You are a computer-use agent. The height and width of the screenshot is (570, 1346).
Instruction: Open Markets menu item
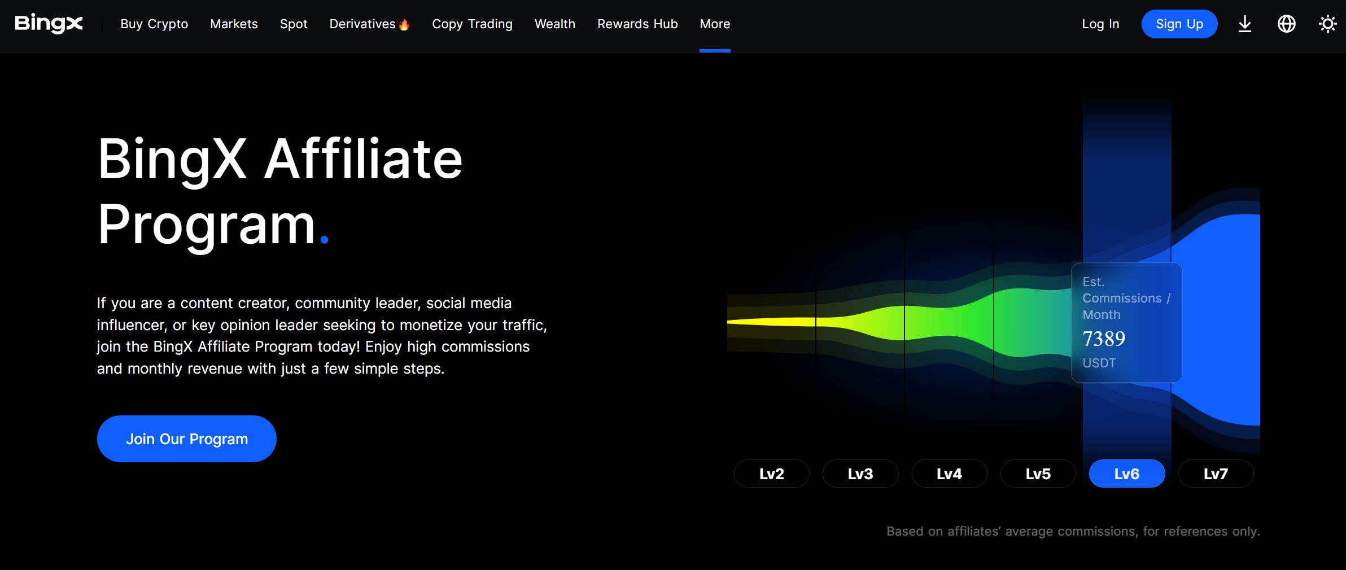(234, 24)
